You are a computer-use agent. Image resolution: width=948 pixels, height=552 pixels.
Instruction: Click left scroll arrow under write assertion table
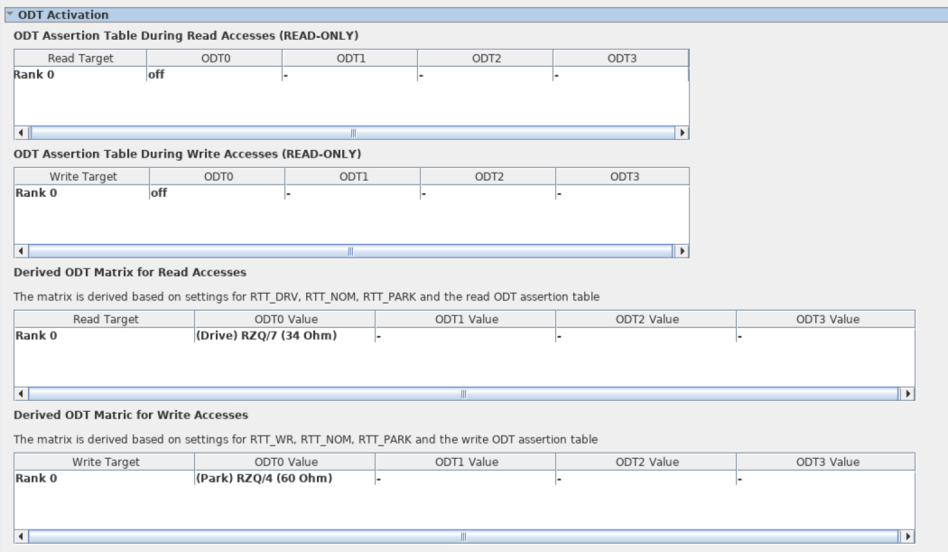tap(21, 250)
